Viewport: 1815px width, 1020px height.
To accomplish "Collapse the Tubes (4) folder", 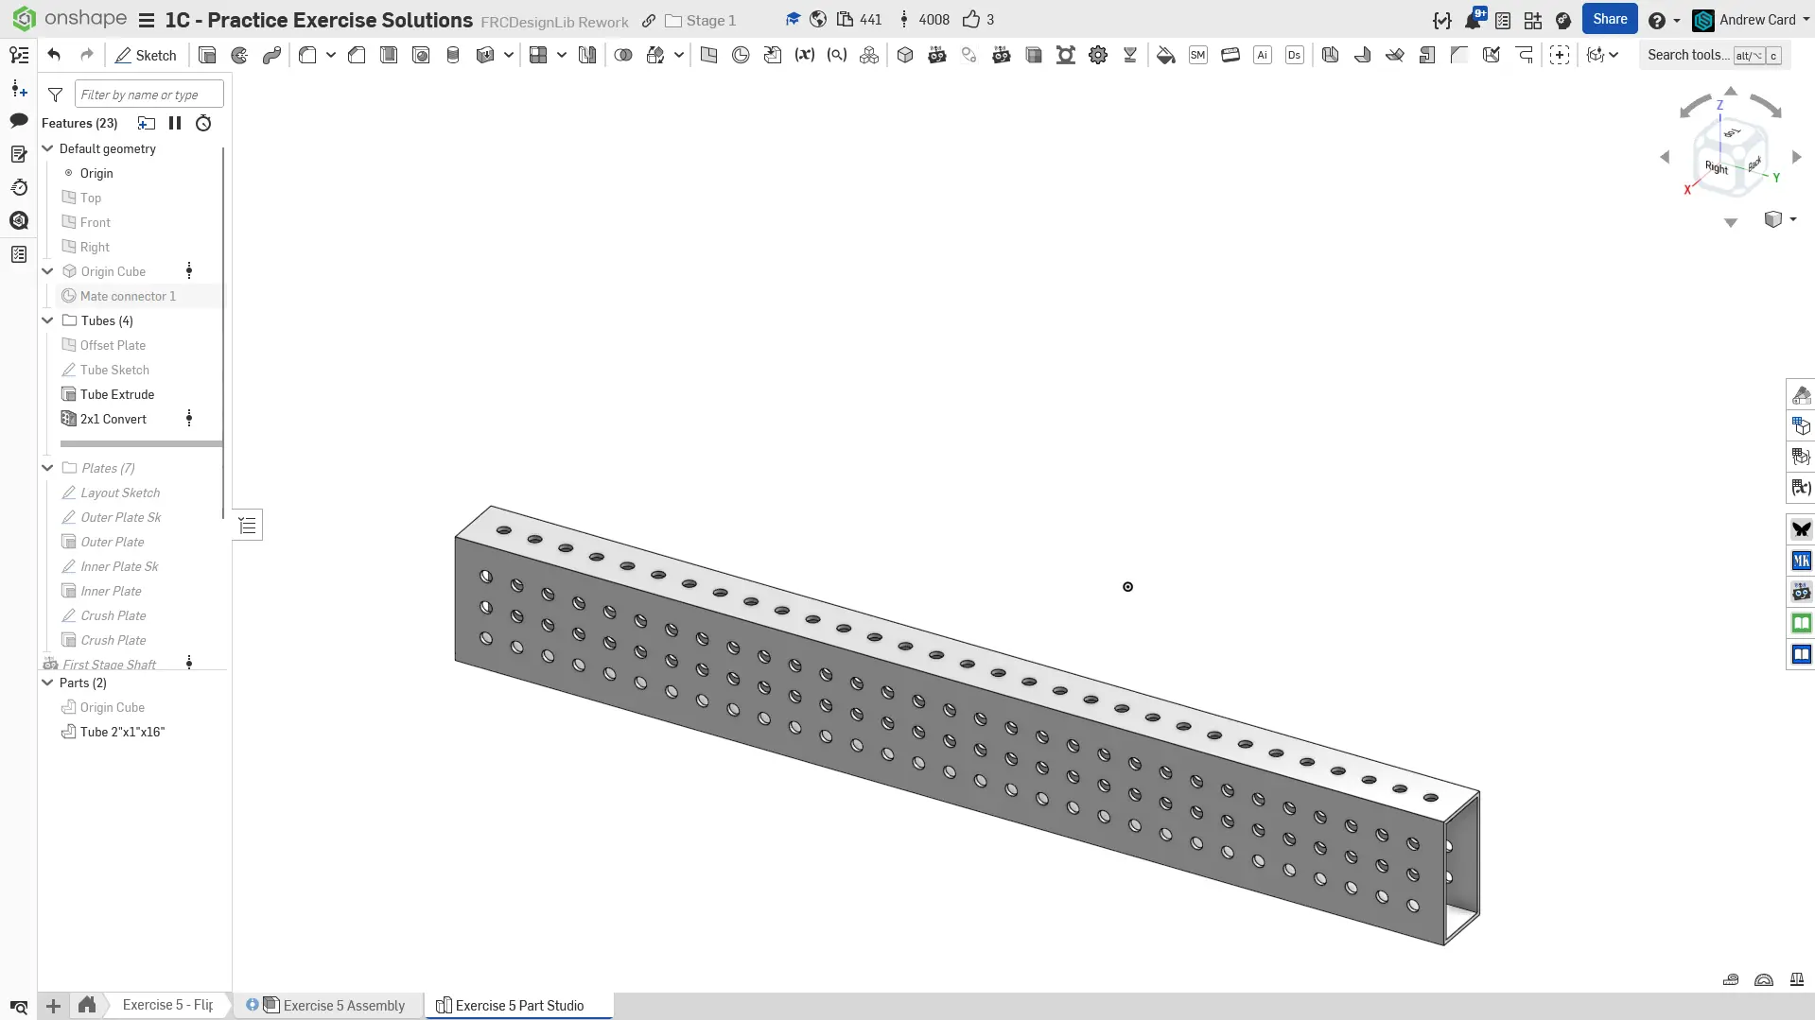I will point(47,320).
